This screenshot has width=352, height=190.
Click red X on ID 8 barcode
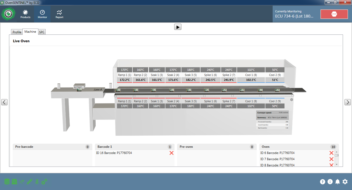pyautogui.click(x=331, y=165)
